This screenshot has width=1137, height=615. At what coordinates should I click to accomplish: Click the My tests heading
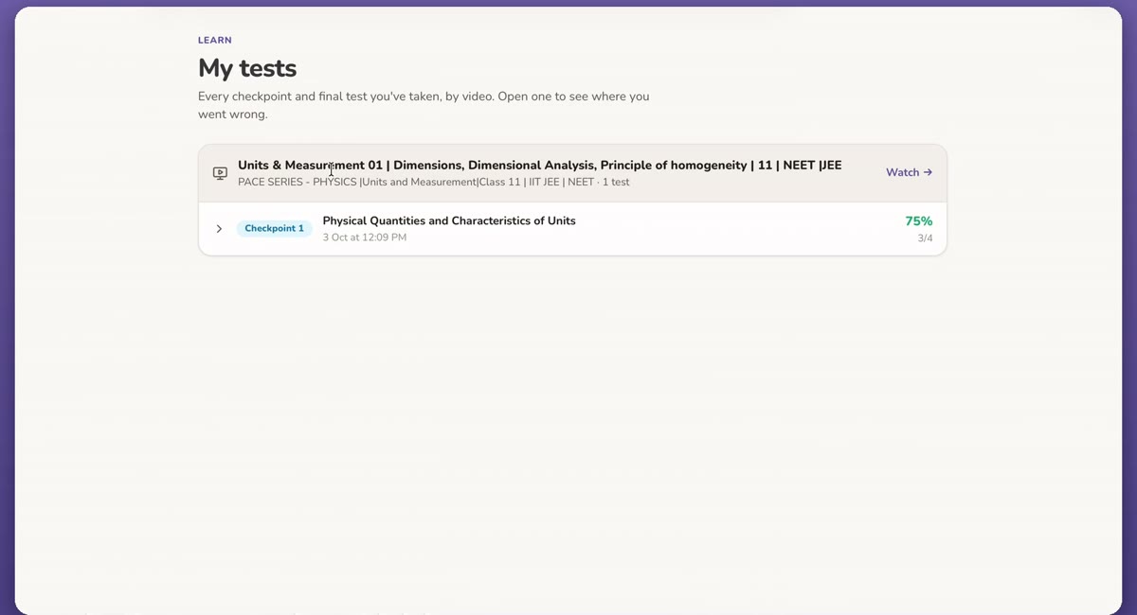pyautogui.click(x=247, y=68)
